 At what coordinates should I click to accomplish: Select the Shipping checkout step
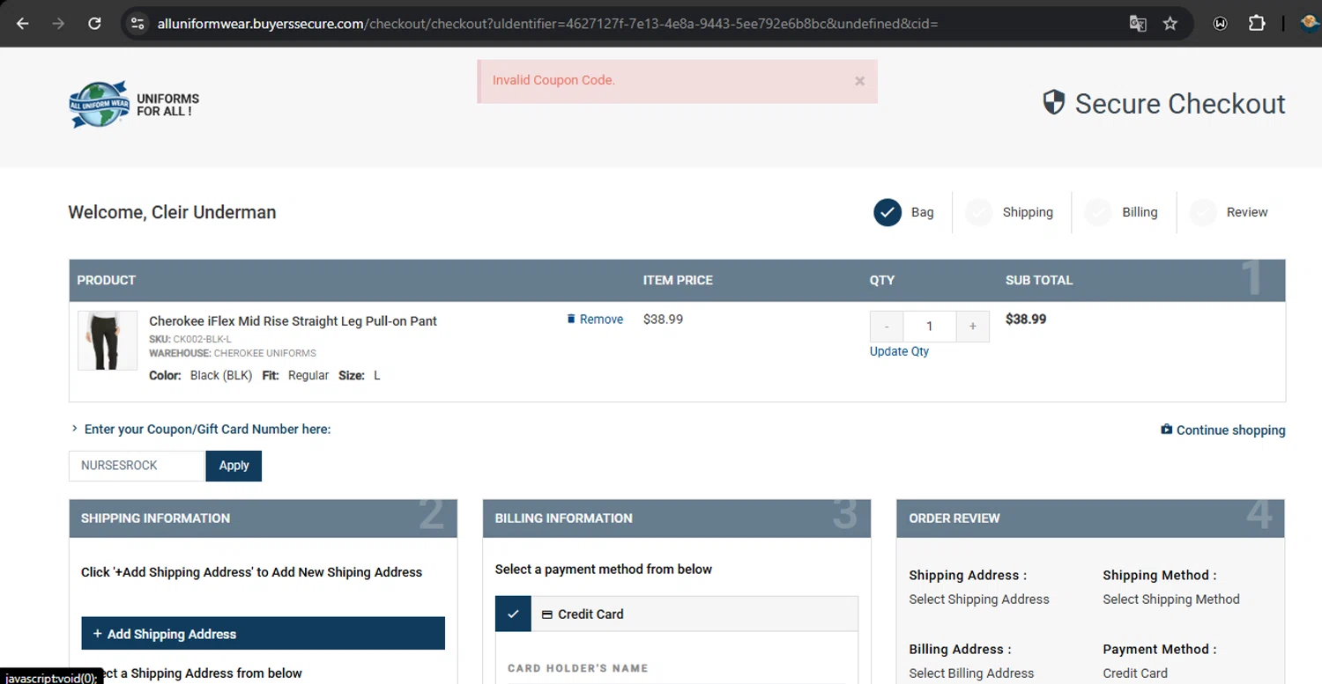(x=1009, y=212)
